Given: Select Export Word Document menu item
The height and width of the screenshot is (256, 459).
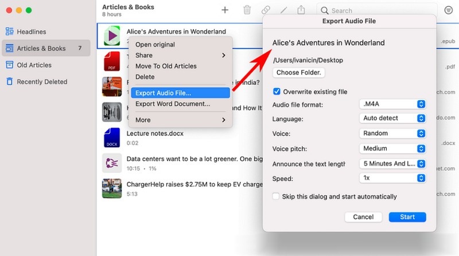Looking at the screenshot, I should [172, 104].
